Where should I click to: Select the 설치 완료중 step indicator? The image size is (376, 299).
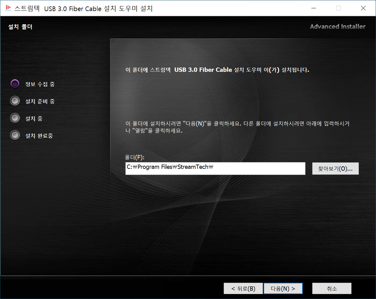click(15, 135)
